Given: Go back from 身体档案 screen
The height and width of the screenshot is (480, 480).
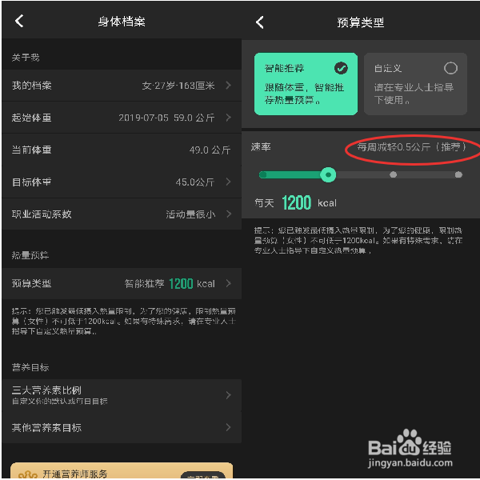Looking at the screenshot, I should tap(19, 21).
